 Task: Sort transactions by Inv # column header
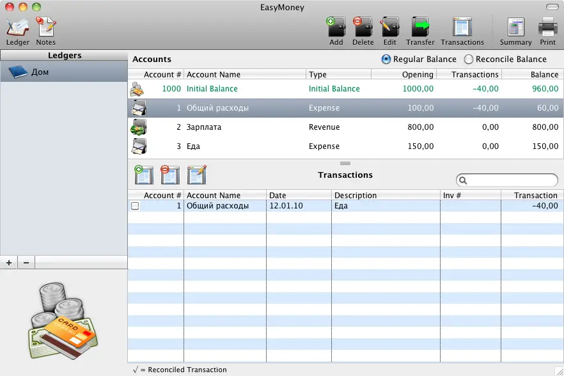470,196
